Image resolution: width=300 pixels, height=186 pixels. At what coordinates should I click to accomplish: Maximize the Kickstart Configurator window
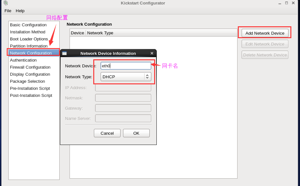287,3
